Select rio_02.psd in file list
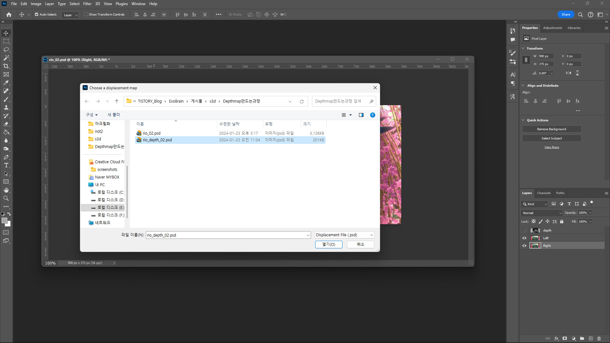This screenshot has height=343, width=610. 152,133
